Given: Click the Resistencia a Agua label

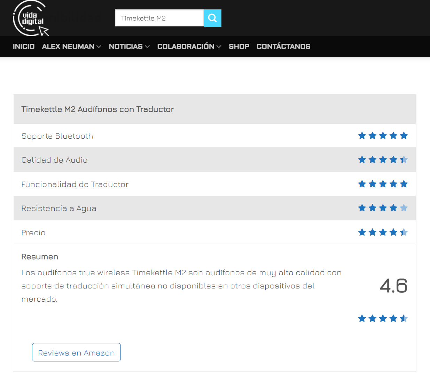Looking at the screenshot, I should tap(59, 209).
